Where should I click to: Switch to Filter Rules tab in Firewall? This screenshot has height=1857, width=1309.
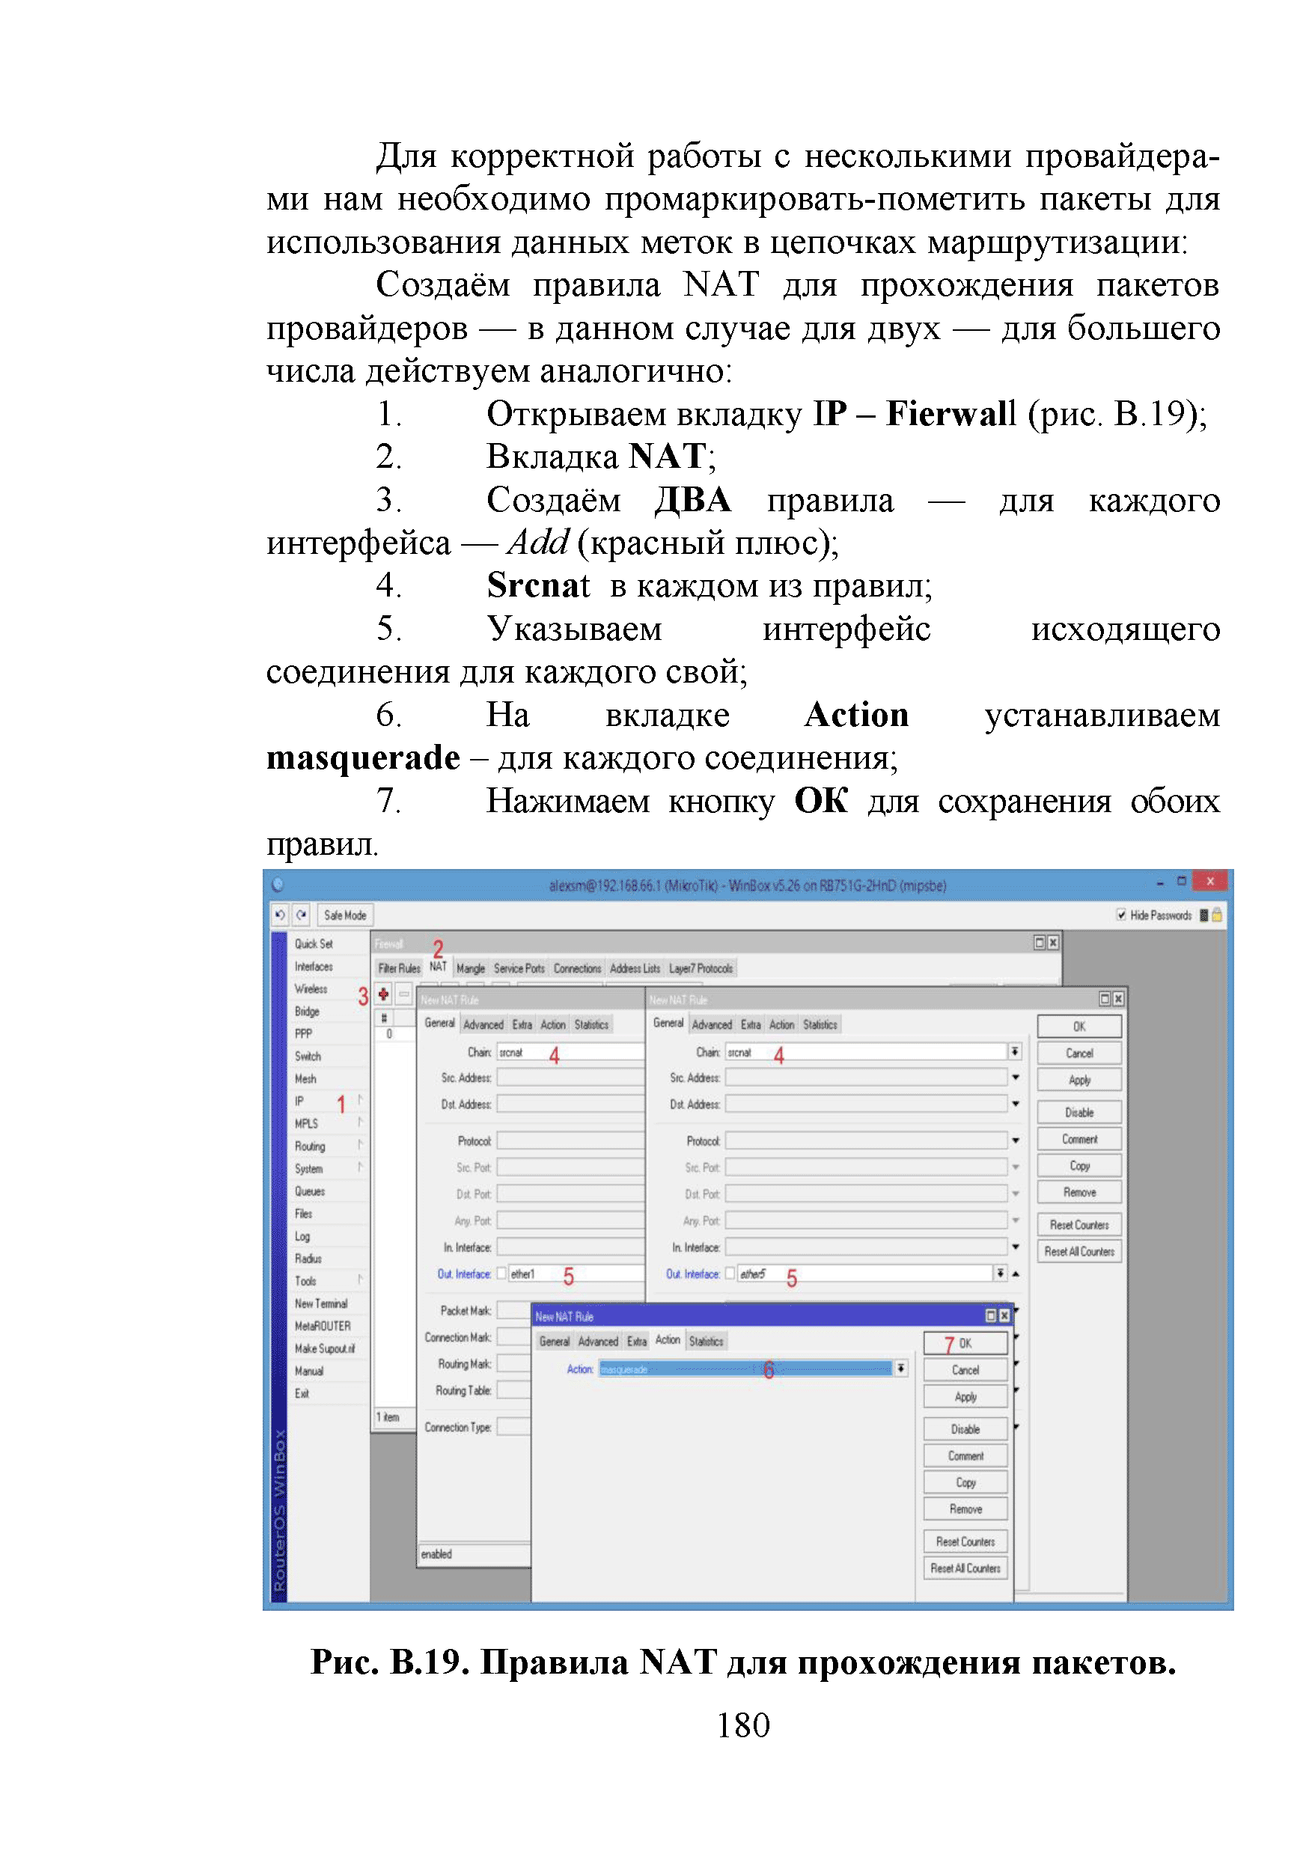[x=399, y=968]
